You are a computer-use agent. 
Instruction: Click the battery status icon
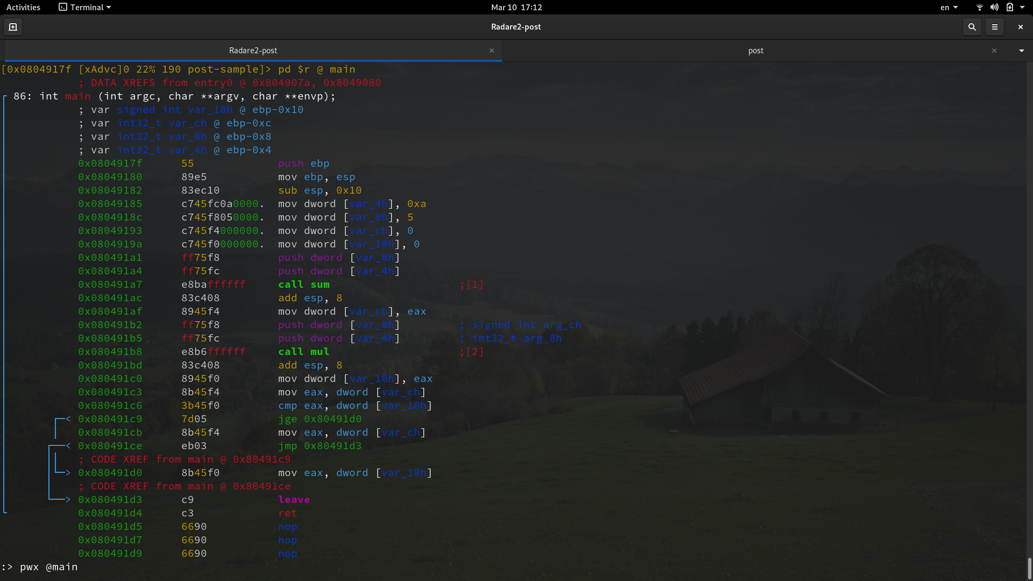tap(1010, 7)
